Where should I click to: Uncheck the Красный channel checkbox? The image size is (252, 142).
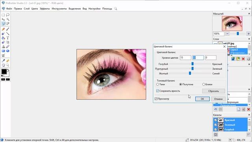215,120
